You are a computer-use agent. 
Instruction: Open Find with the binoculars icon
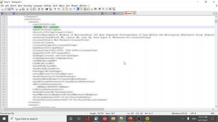tap(47, 9)
